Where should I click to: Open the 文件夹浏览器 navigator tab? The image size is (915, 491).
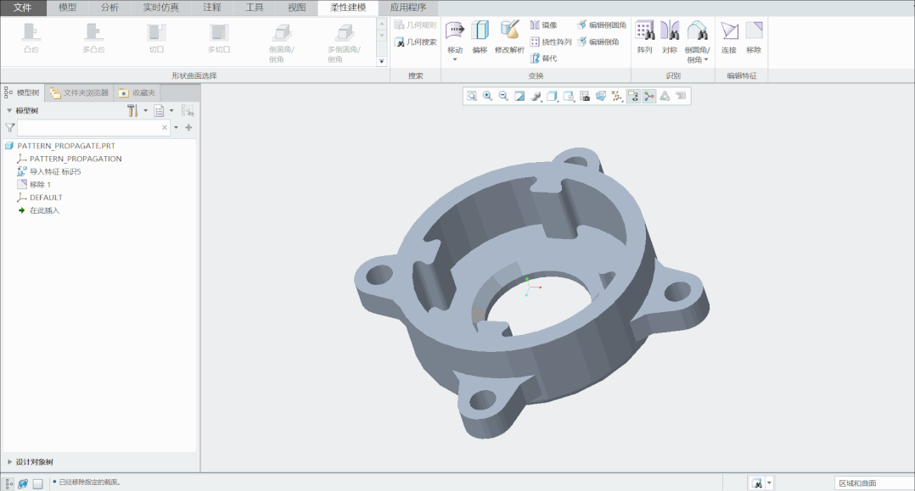point(80,92)
